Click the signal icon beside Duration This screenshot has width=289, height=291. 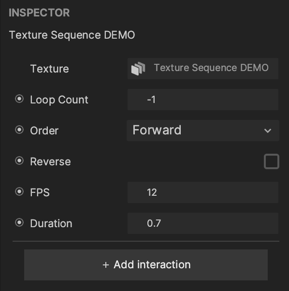[19, 223]
